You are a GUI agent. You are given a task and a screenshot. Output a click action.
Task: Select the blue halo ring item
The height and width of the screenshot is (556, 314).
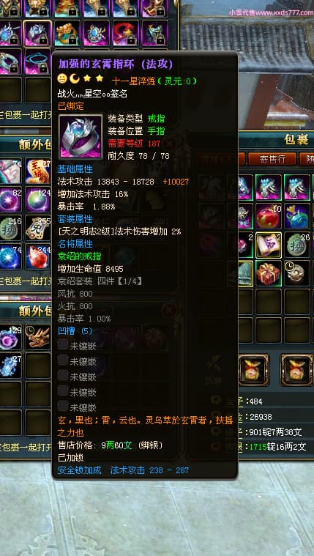[38, 61]
